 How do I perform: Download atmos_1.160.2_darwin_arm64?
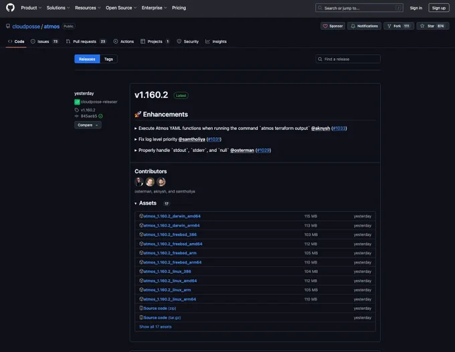(171, 226)
